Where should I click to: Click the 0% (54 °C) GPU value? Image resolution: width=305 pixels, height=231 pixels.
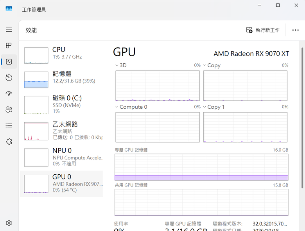[x=65, y=190]
